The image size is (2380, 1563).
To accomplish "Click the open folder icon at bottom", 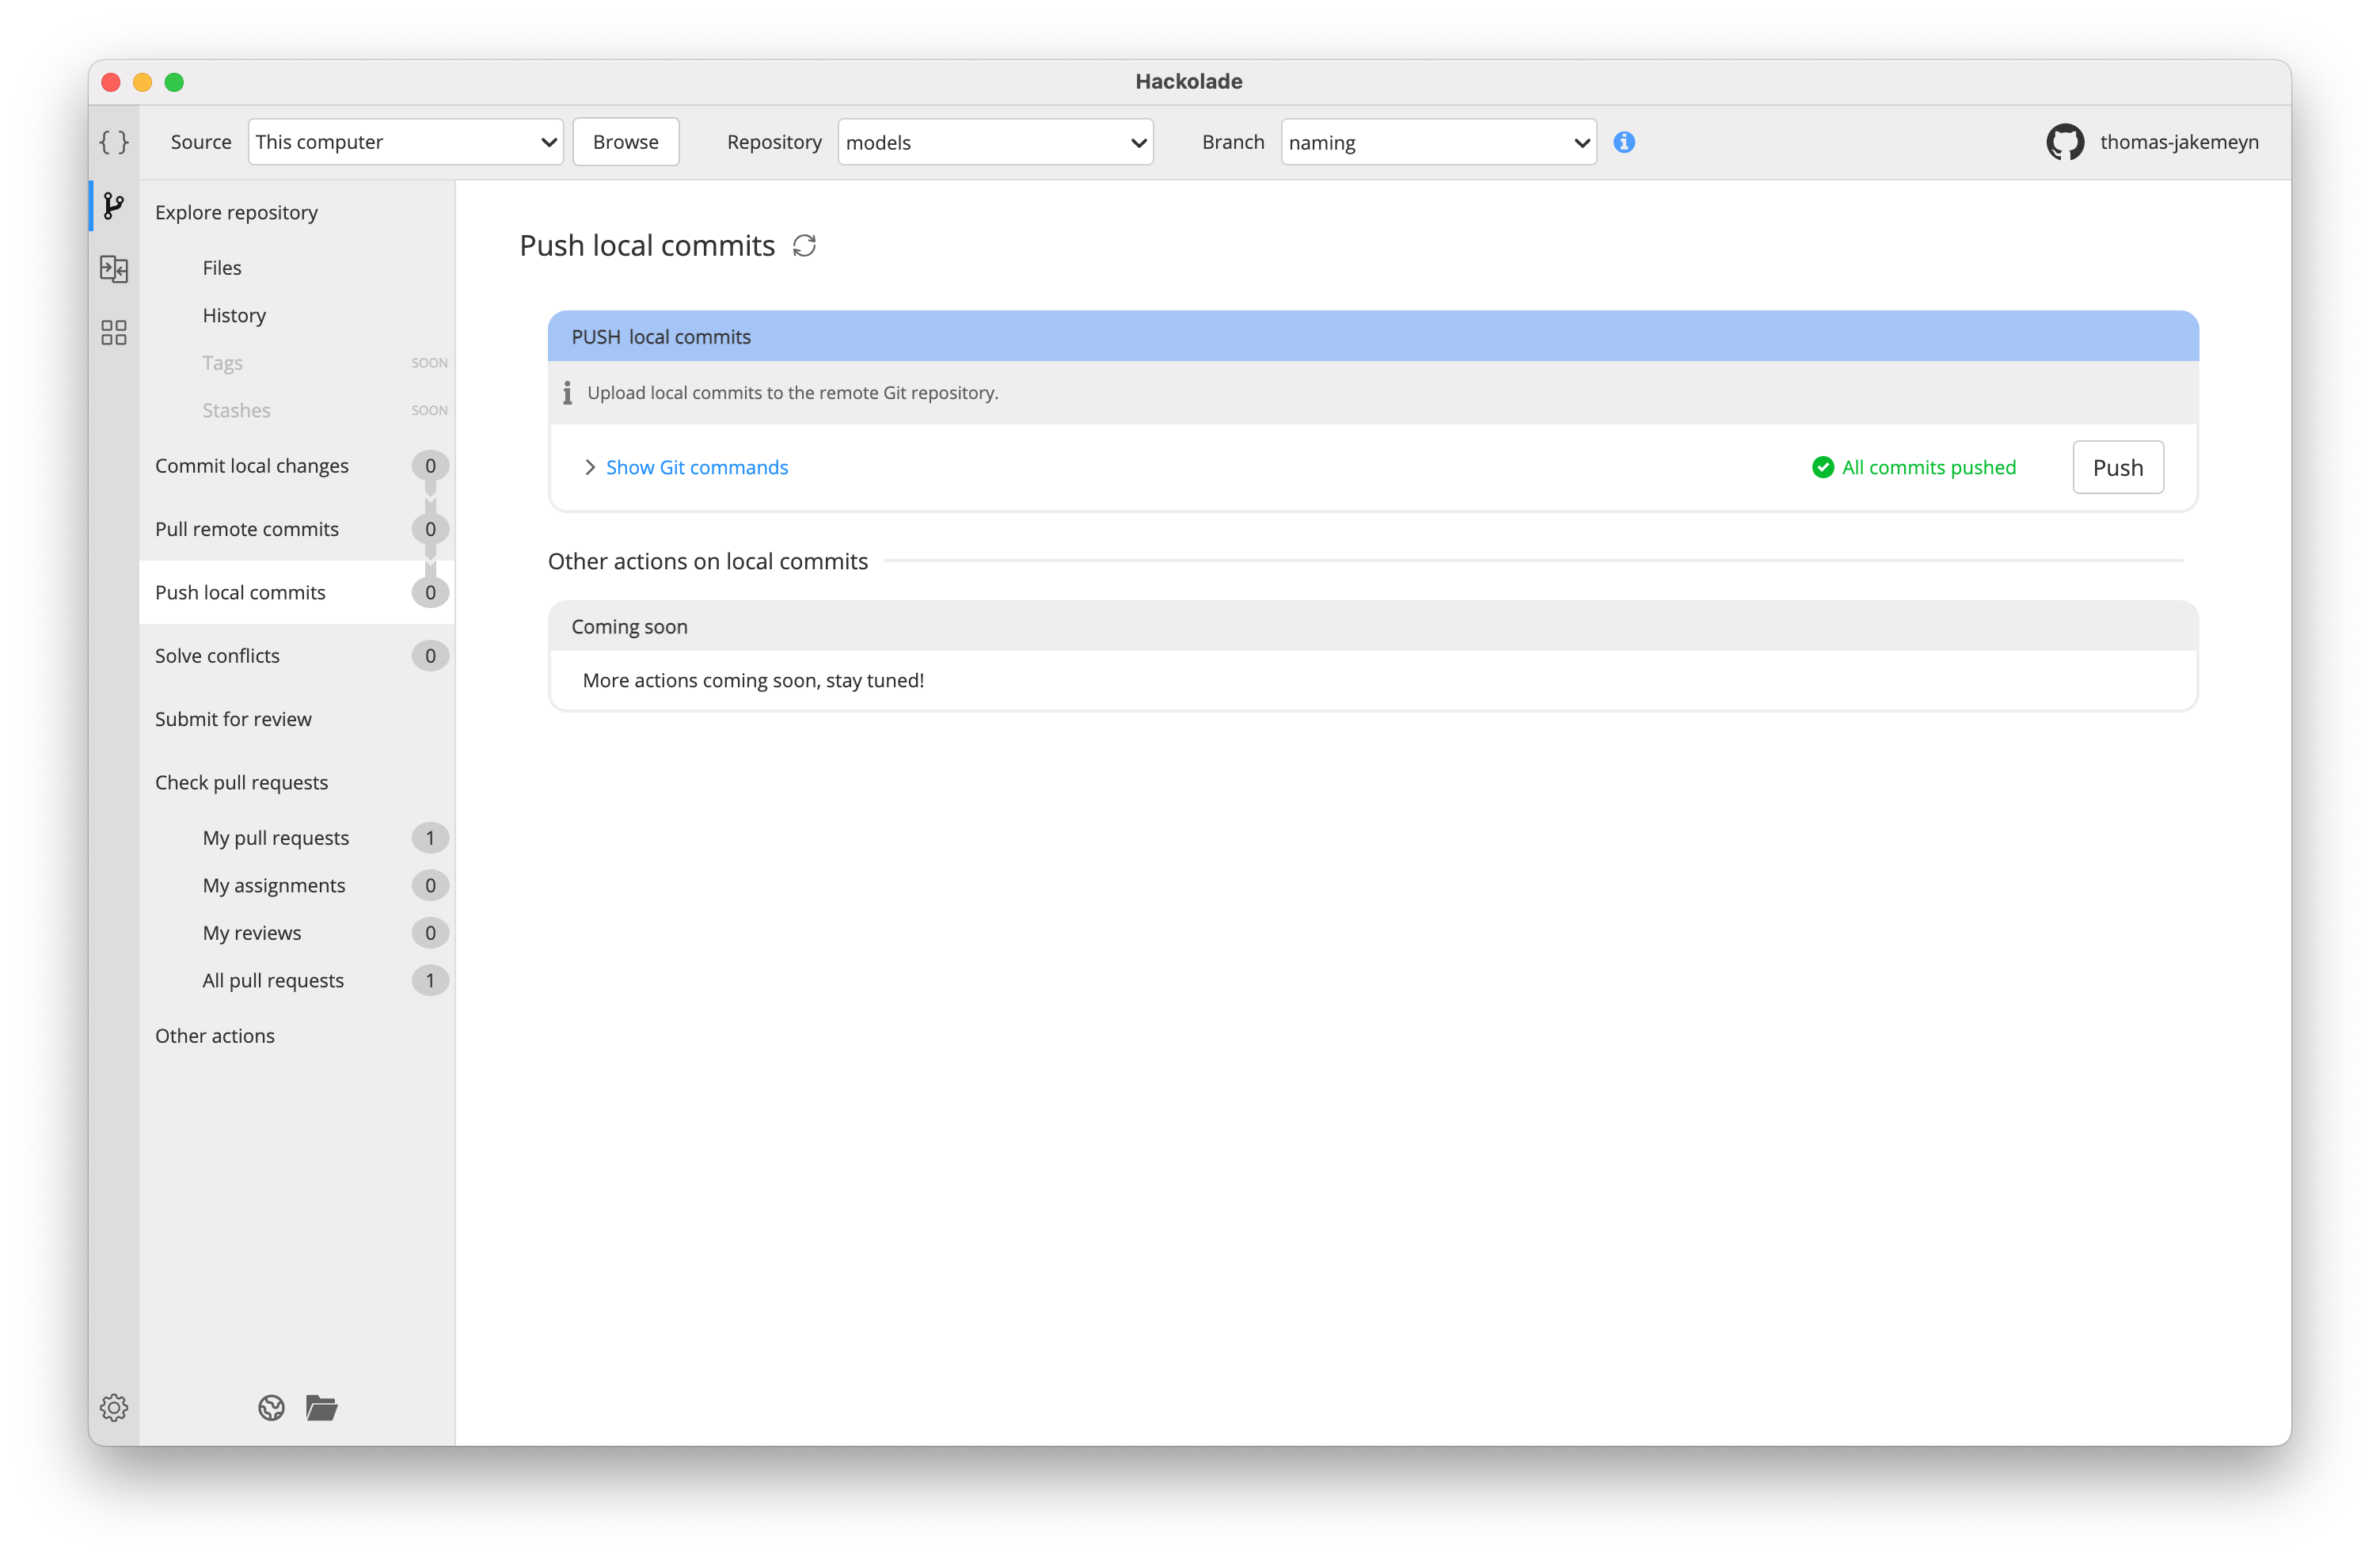I will point(321,1407).
